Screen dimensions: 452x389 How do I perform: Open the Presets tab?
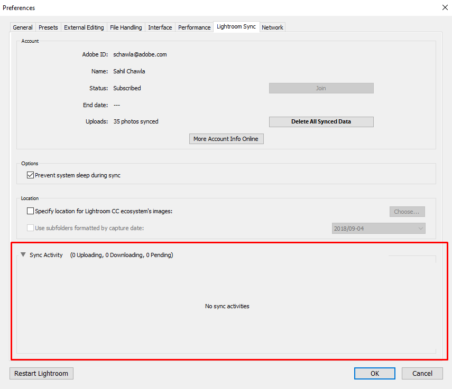click(x=48, y=27)
